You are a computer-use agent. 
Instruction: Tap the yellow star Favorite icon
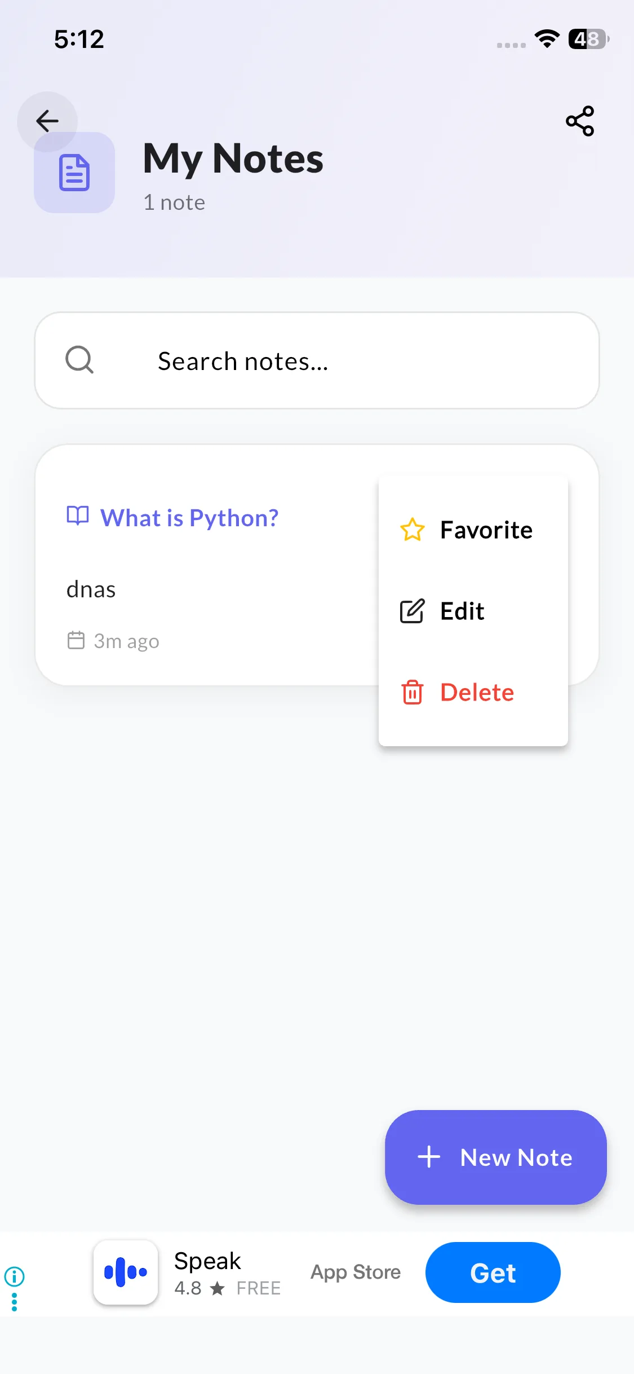point(412,530)
